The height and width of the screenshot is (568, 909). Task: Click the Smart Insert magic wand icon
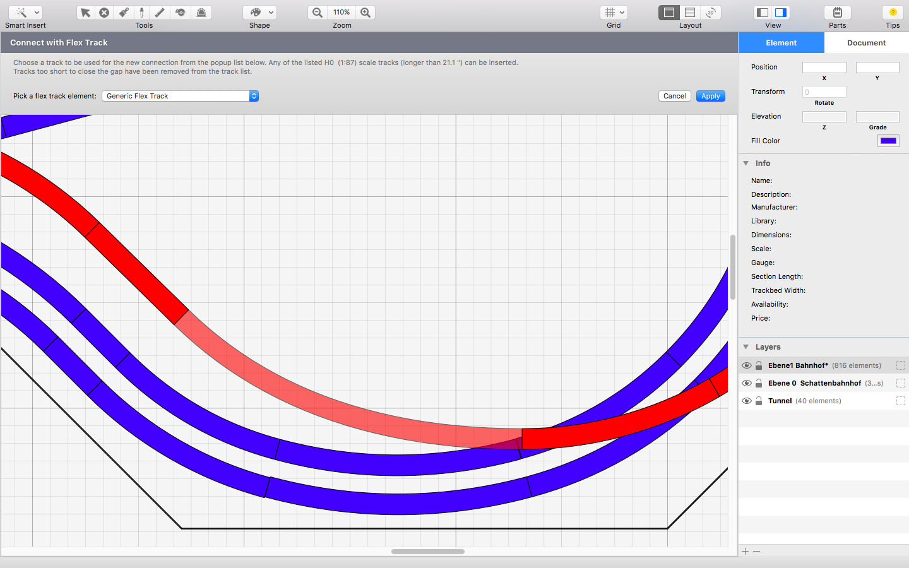21,13
